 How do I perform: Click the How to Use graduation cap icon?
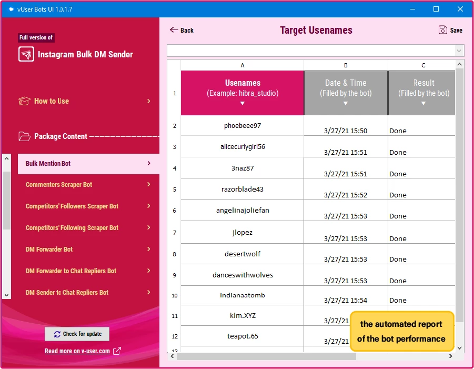coord(24,101)
